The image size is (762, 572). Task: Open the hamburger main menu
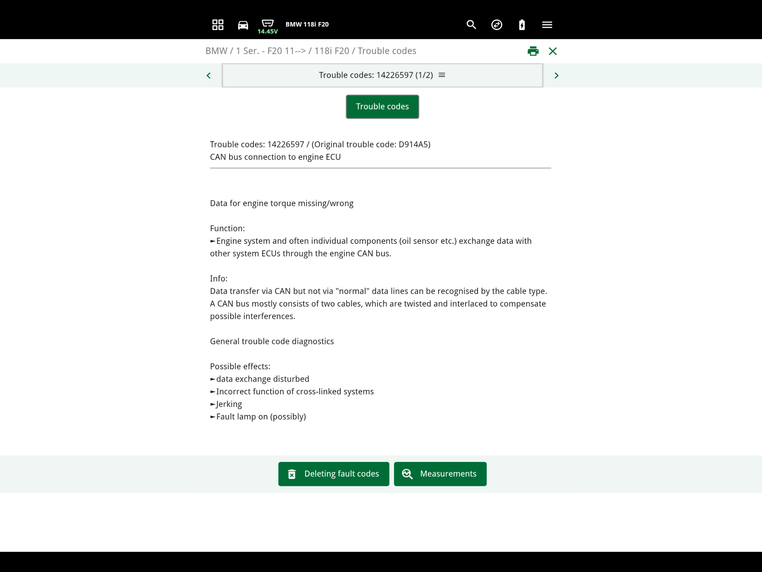pyautogui.click(x=547, y=24)
